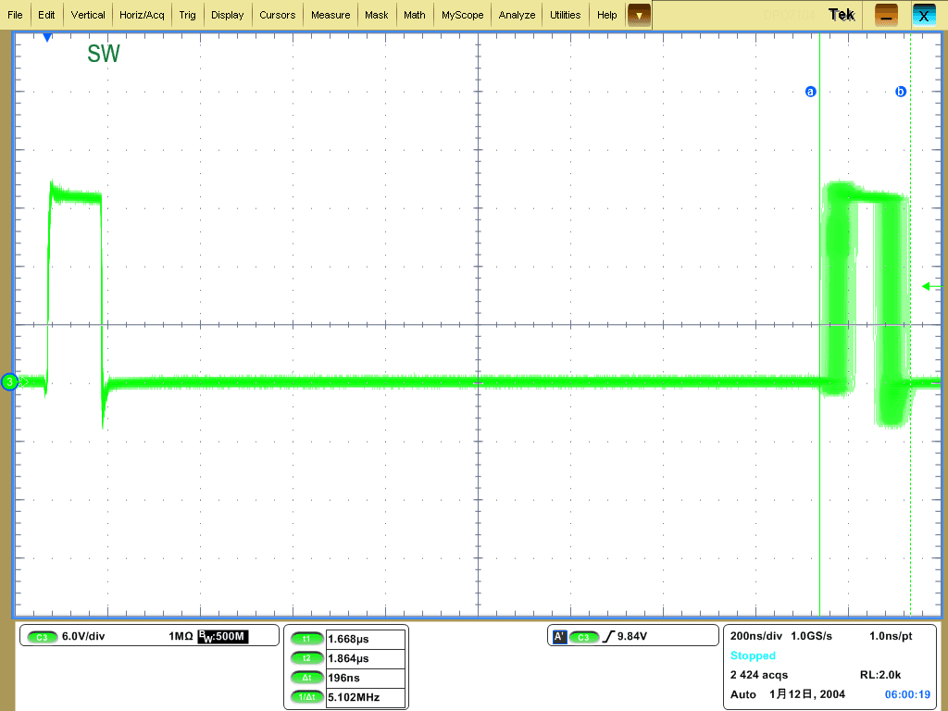
Task: Open the Horiz/Acq menu
Action: click(142, 15)
